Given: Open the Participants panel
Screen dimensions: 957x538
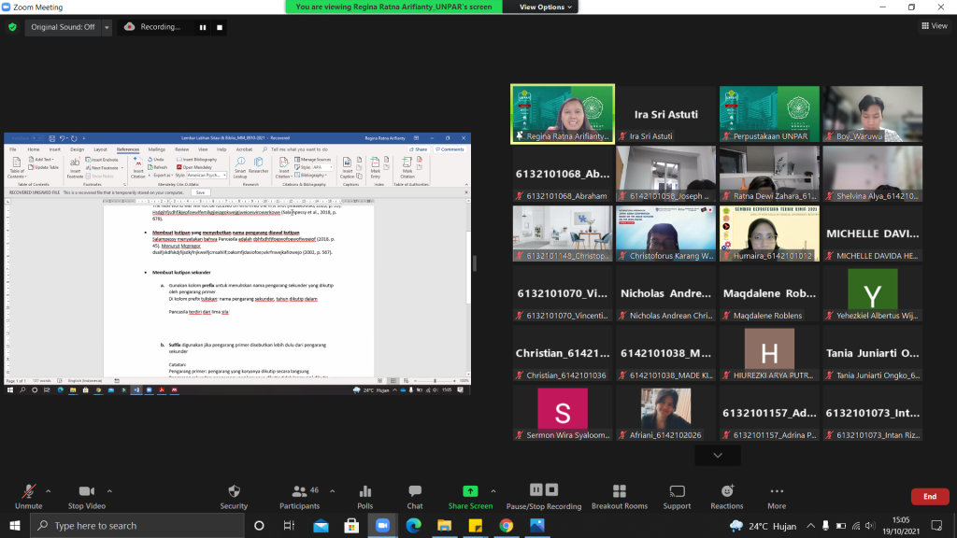Looking at the screenshot, I should coord(299,491).
